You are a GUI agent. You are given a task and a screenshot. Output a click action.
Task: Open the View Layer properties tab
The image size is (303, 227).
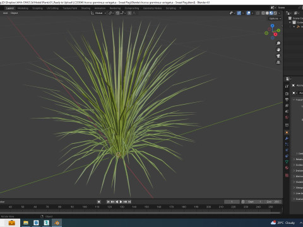287,105
